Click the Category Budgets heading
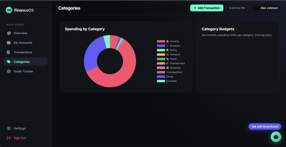Image resolution: width=286 pixels, height=147 pixels. point(218,29)
